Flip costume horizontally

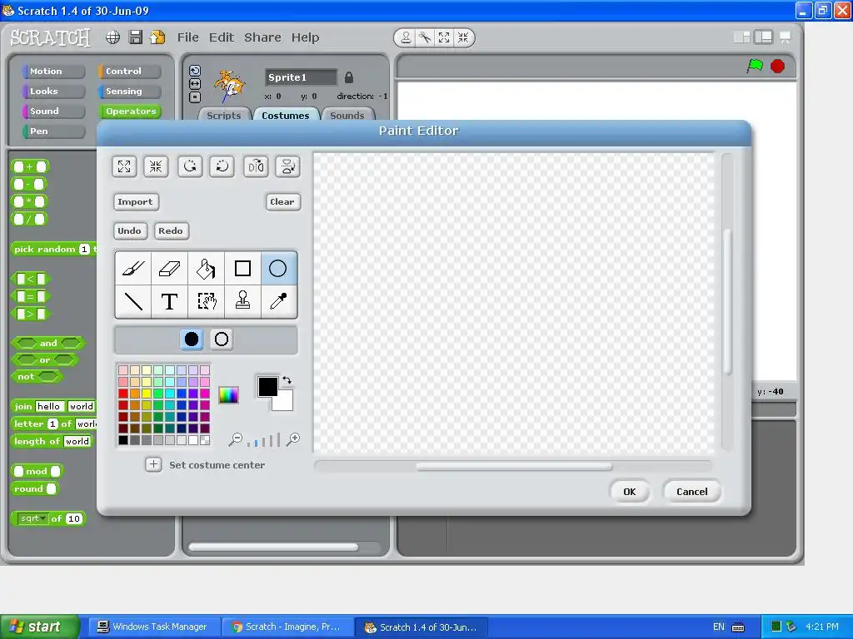(x=256, y=166)
